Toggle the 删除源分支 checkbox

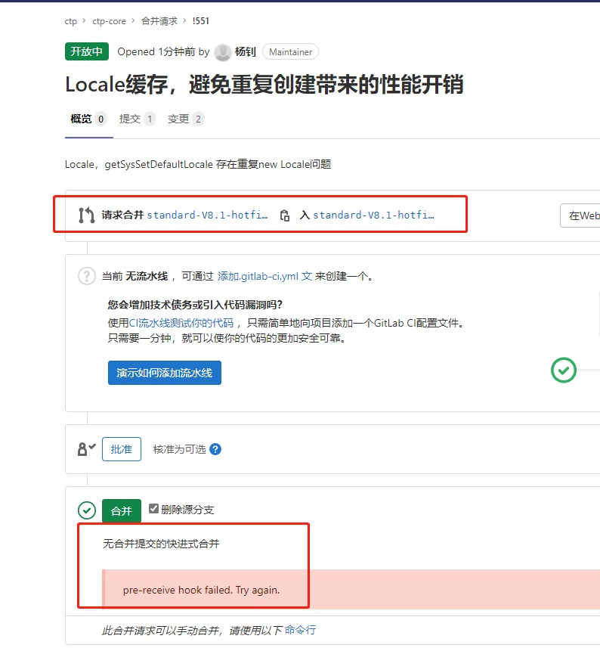click(x=154, y=510)
